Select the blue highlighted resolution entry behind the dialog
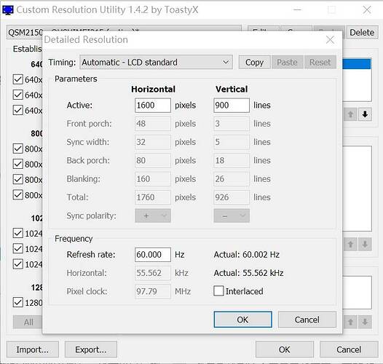 point(356,64)
